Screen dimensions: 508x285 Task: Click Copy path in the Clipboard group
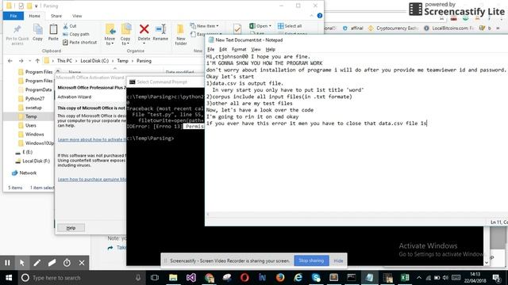point(76,34)
